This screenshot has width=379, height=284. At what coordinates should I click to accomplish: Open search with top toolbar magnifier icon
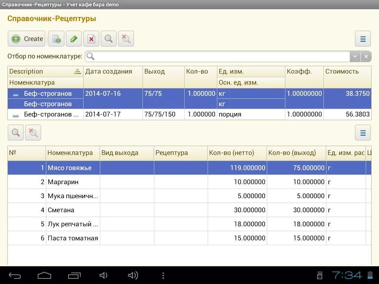[x=108, y=38]
